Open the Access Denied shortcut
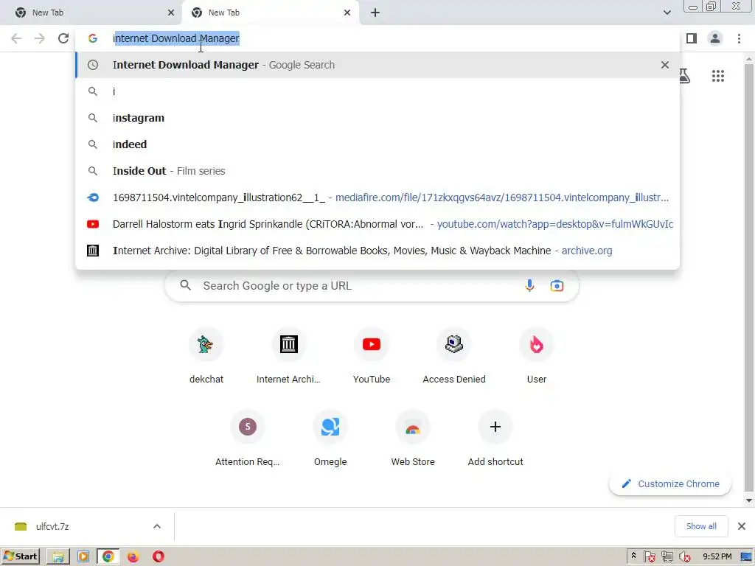755x566 pixels. [454, 357]
